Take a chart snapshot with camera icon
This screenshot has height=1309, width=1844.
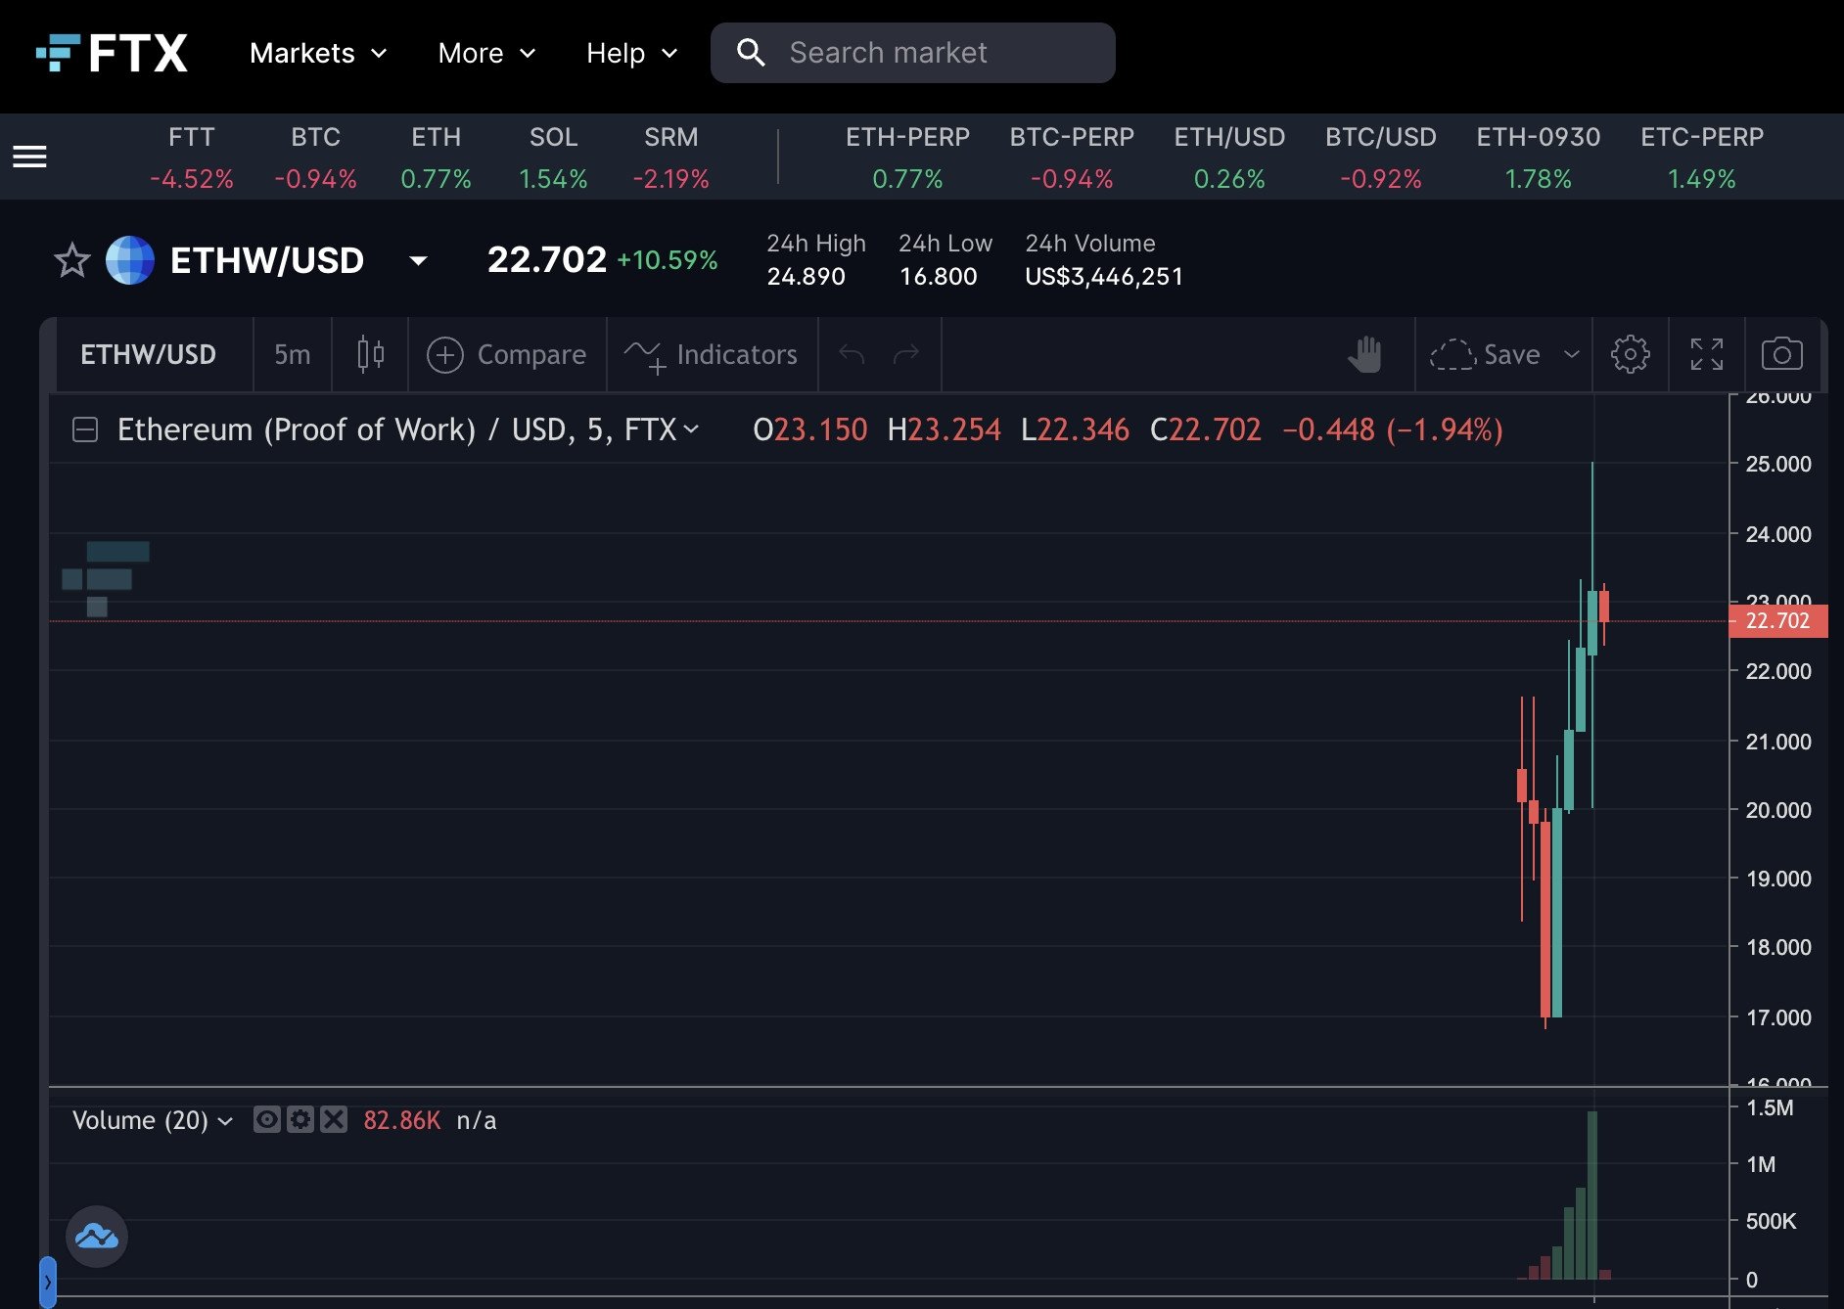pyautogui.click(x=1781, y=354)
